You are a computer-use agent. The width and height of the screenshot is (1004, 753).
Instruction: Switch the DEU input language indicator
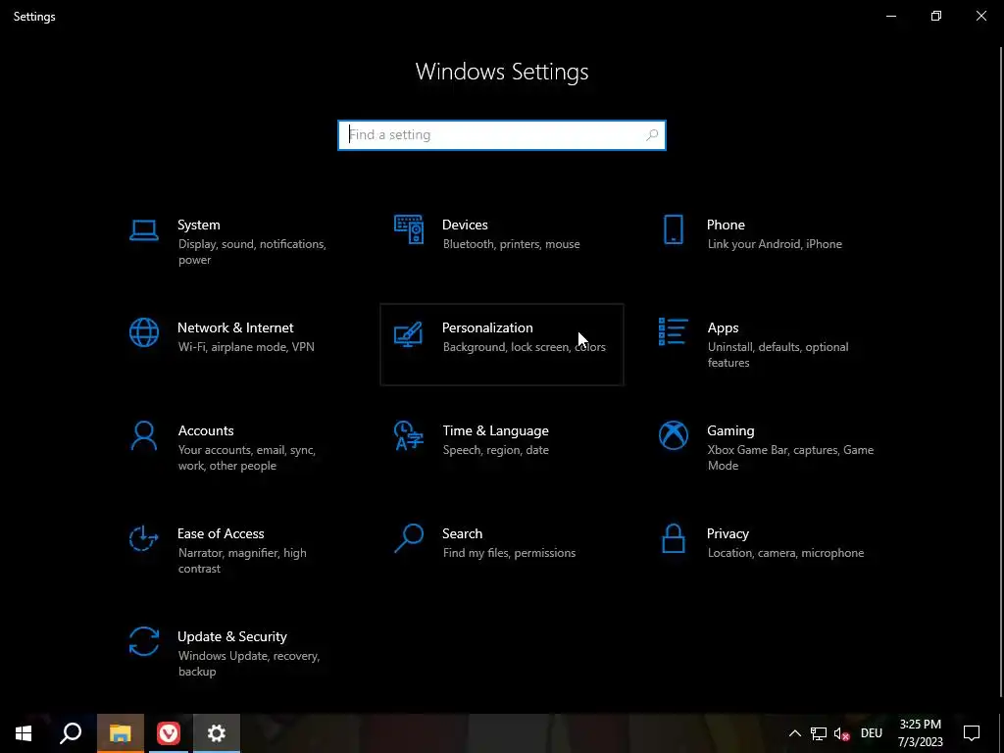(x=872, y=733)
